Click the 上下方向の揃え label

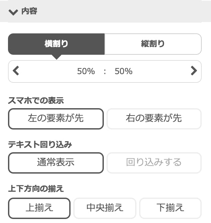(36, 189)
